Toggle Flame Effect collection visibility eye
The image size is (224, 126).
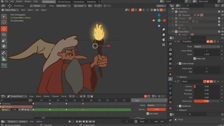tap(223, 31)
